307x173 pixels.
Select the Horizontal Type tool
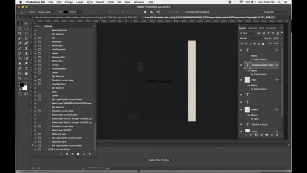click(x=26, y=68)
